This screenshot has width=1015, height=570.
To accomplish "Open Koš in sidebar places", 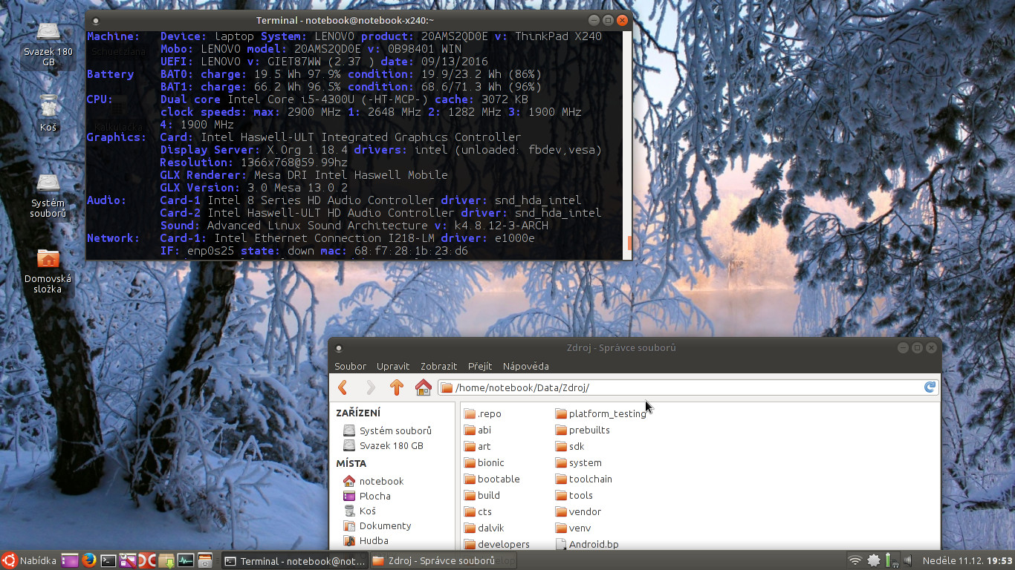I will tap(360, 511).
